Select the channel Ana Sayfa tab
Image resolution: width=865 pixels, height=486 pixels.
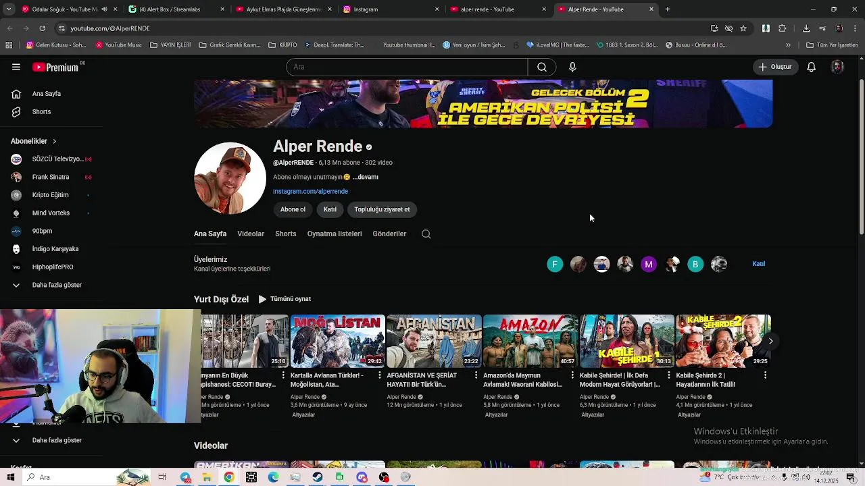(x=210, y=234)
